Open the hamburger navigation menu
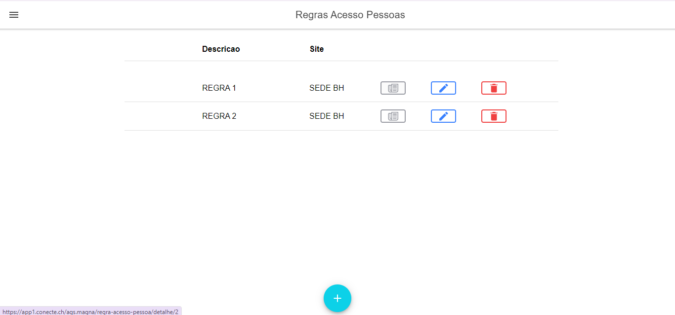 14,15
